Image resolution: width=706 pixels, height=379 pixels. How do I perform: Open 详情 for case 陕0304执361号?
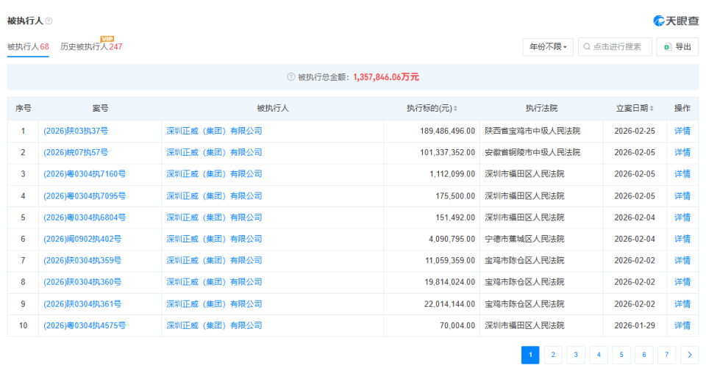click(x=682, y=304)
